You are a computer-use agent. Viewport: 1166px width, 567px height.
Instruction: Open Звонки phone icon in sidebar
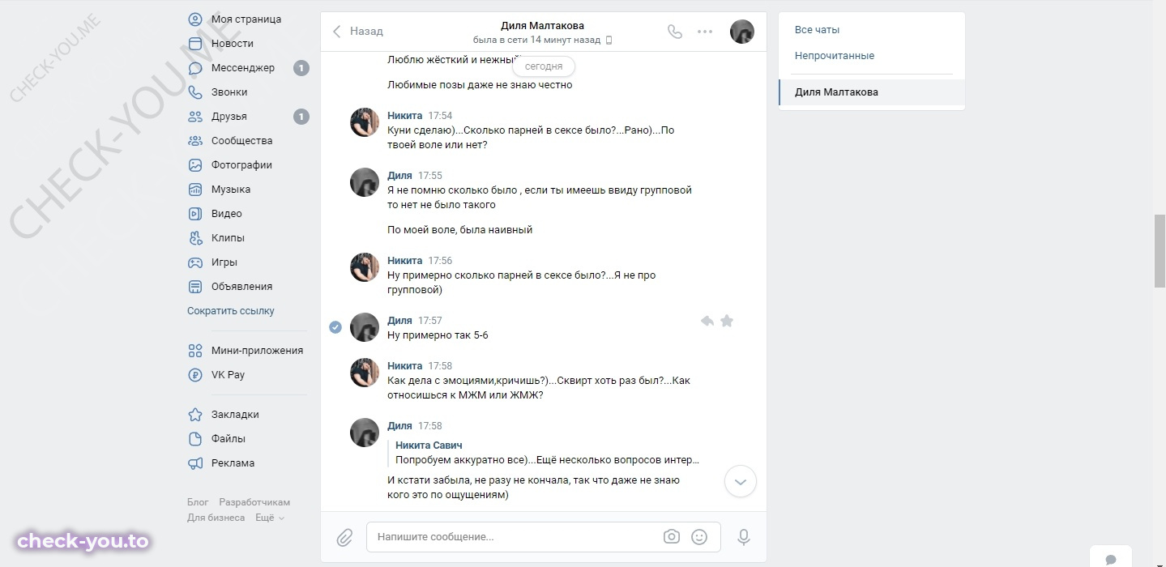(x=194, y=92)
